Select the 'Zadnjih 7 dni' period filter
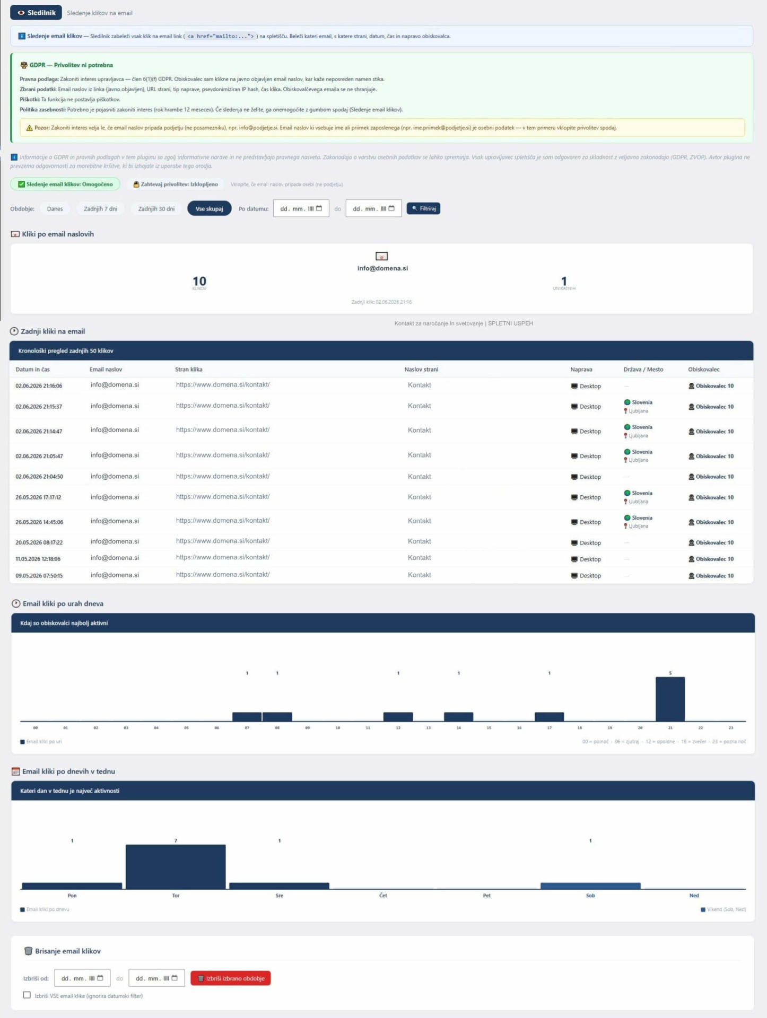Screen dimensions: 767x1018 (x=100, y=208)
